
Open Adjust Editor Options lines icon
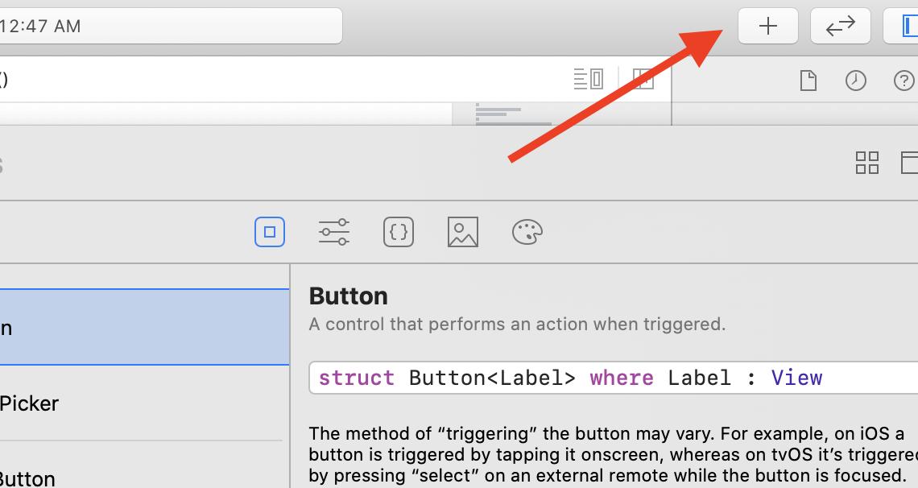pyautogui.click(x=589, y=79)
